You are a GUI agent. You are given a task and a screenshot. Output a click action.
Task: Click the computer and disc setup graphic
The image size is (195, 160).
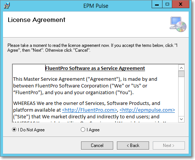178,24
